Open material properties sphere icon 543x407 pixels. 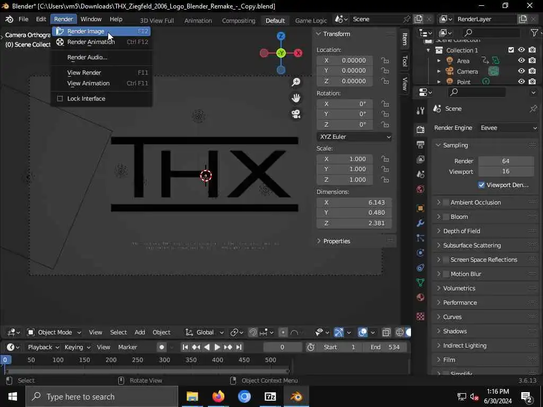point(421,297)
